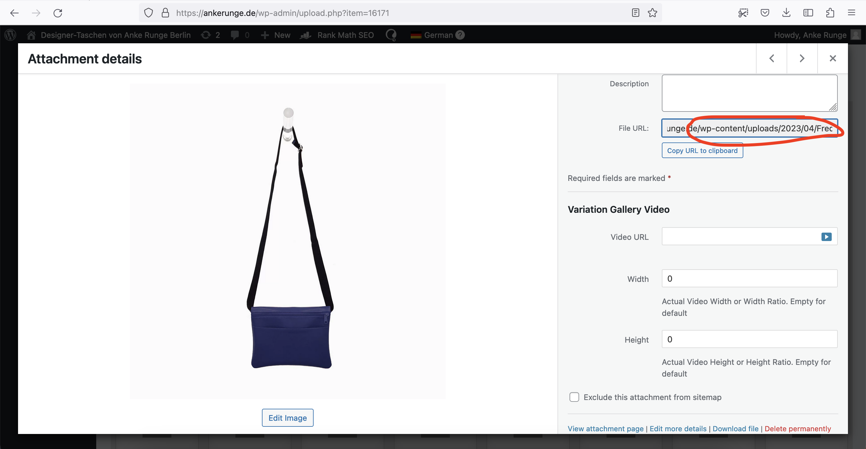Open Rank Math SEO menu
This screenshot has width=866, height=449.
[337, 35]
